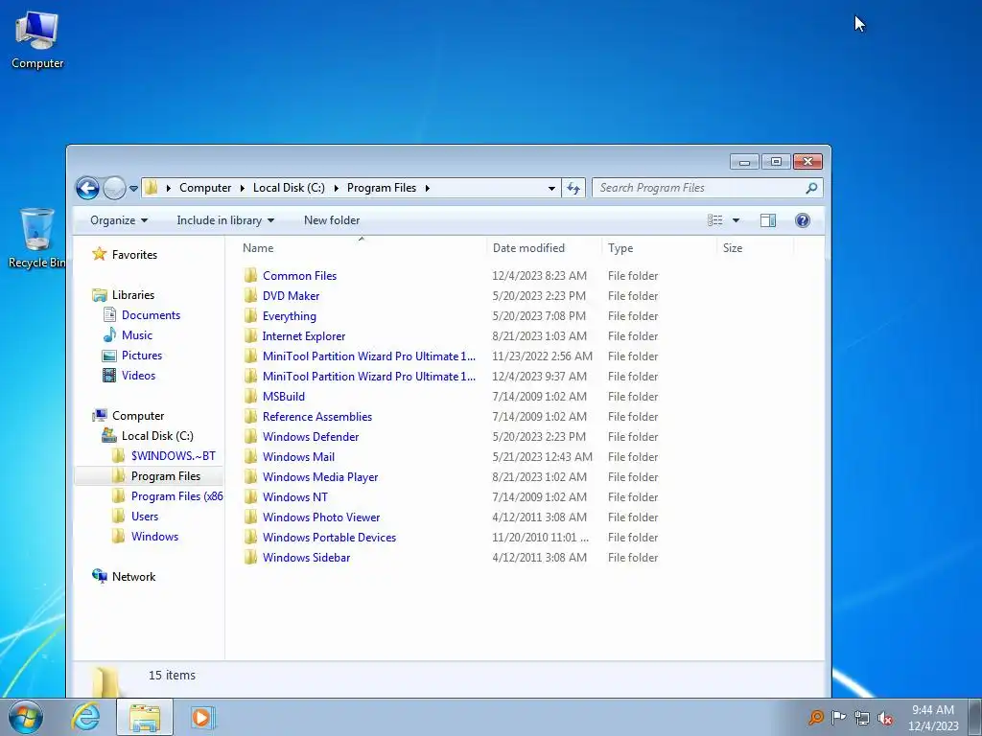Click the Computer breadcrumb in address bar
This screenshot has width=982, height=736.
(205, 188)
